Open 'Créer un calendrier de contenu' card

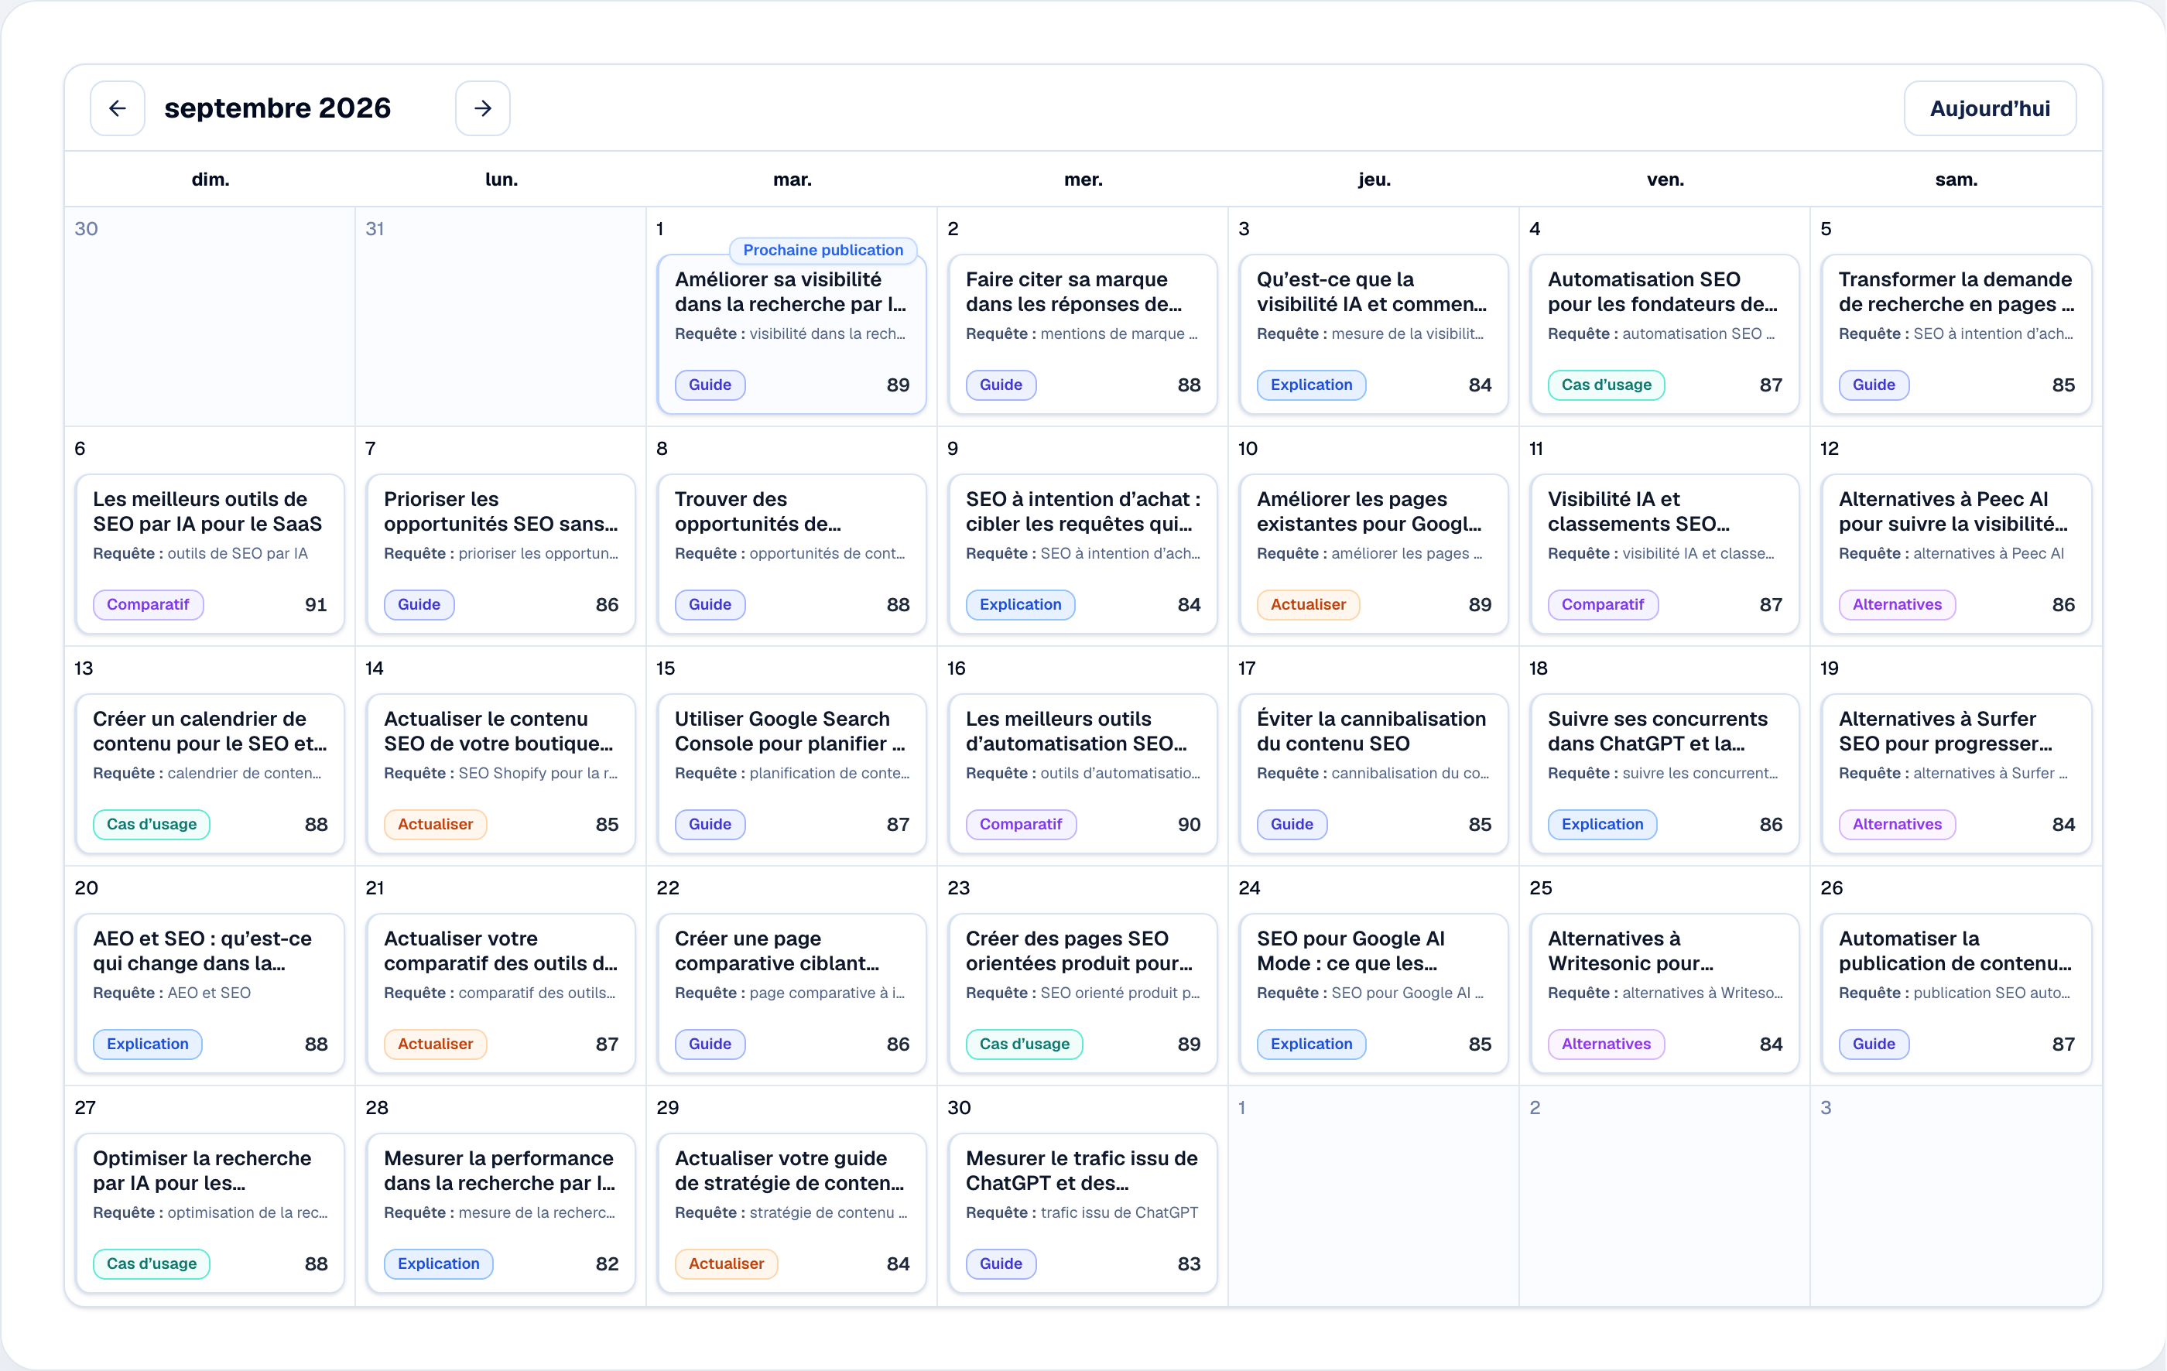[210, 774]
